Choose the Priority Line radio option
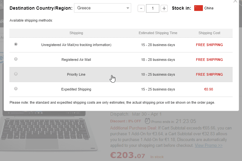This screenshot has height=161, width=242. 16,74
